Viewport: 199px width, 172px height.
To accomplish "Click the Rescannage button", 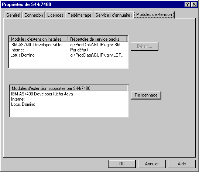I will 146,95.
